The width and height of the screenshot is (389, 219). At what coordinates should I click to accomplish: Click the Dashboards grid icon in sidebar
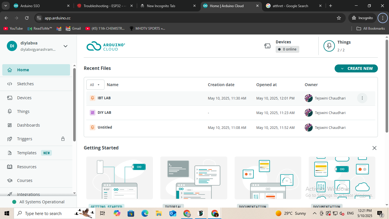10,125
